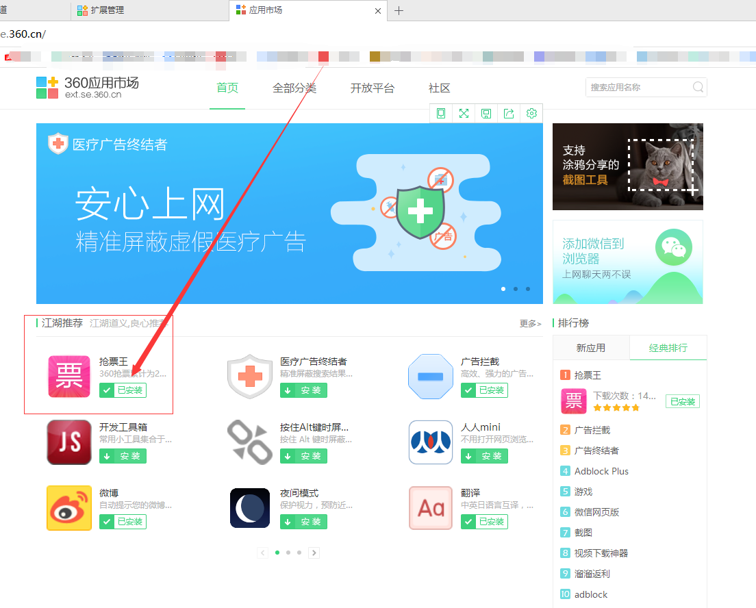Go back using the carousel left arrow
Screen dimensions: 756x608
click(262, 553)
